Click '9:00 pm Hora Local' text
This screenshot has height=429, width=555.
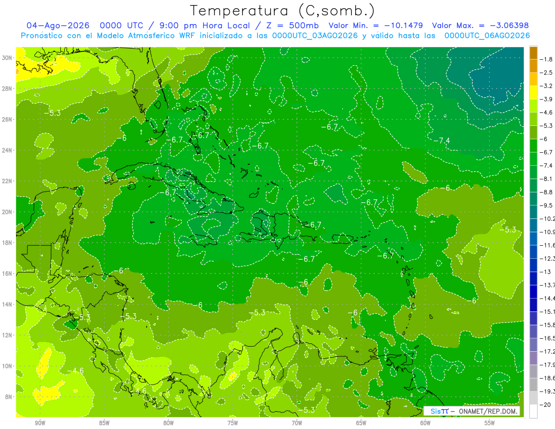click(204, 25)
